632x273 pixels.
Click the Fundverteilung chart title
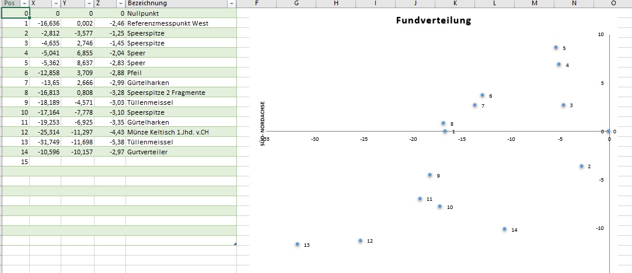433,21
